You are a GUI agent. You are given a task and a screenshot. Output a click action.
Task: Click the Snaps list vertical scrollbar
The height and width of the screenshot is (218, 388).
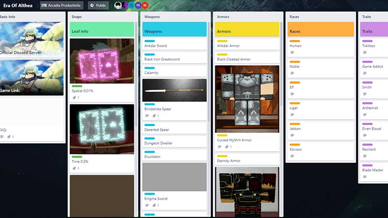pyautogui.click(x=136, y=74)
